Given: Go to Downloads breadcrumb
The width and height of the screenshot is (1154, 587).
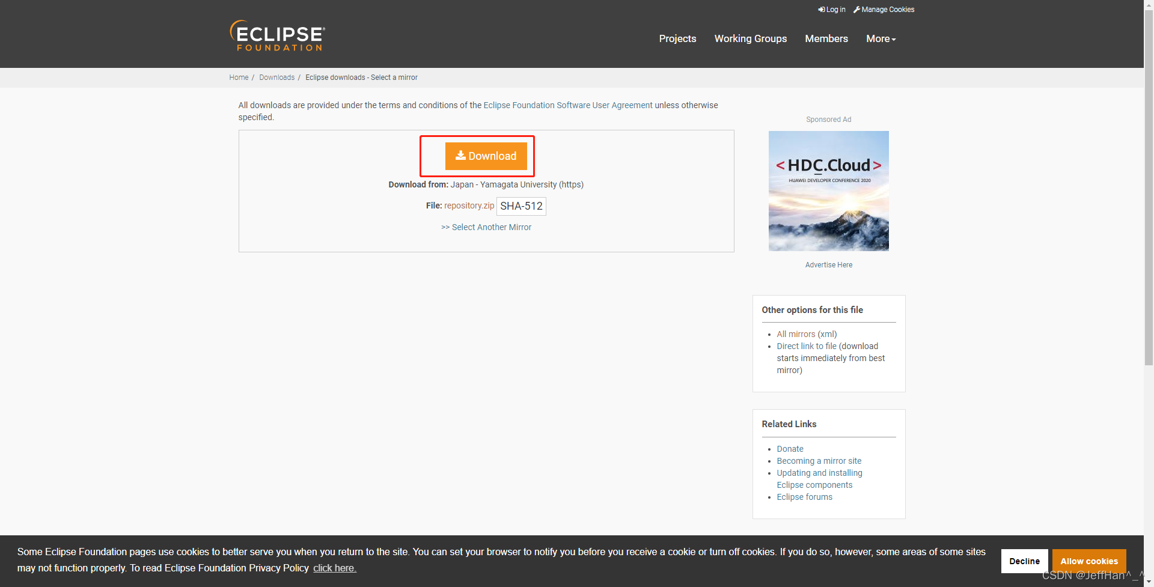Looking at the screenshot, I should pos(277,78).
